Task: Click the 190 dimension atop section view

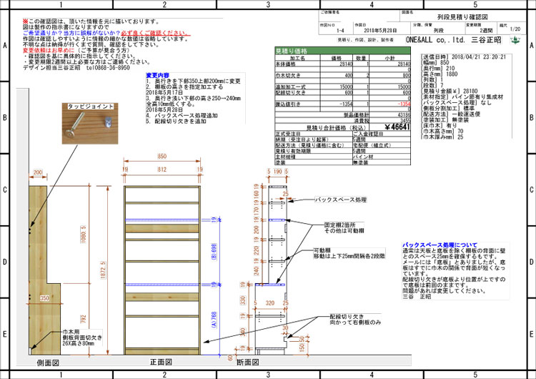Action: 277,172
